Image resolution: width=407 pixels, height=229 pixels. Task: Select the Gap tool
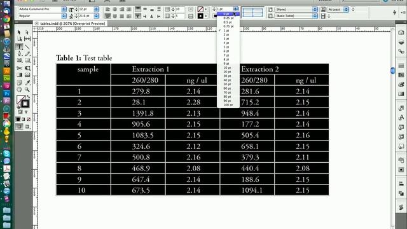tap(27, 39)
